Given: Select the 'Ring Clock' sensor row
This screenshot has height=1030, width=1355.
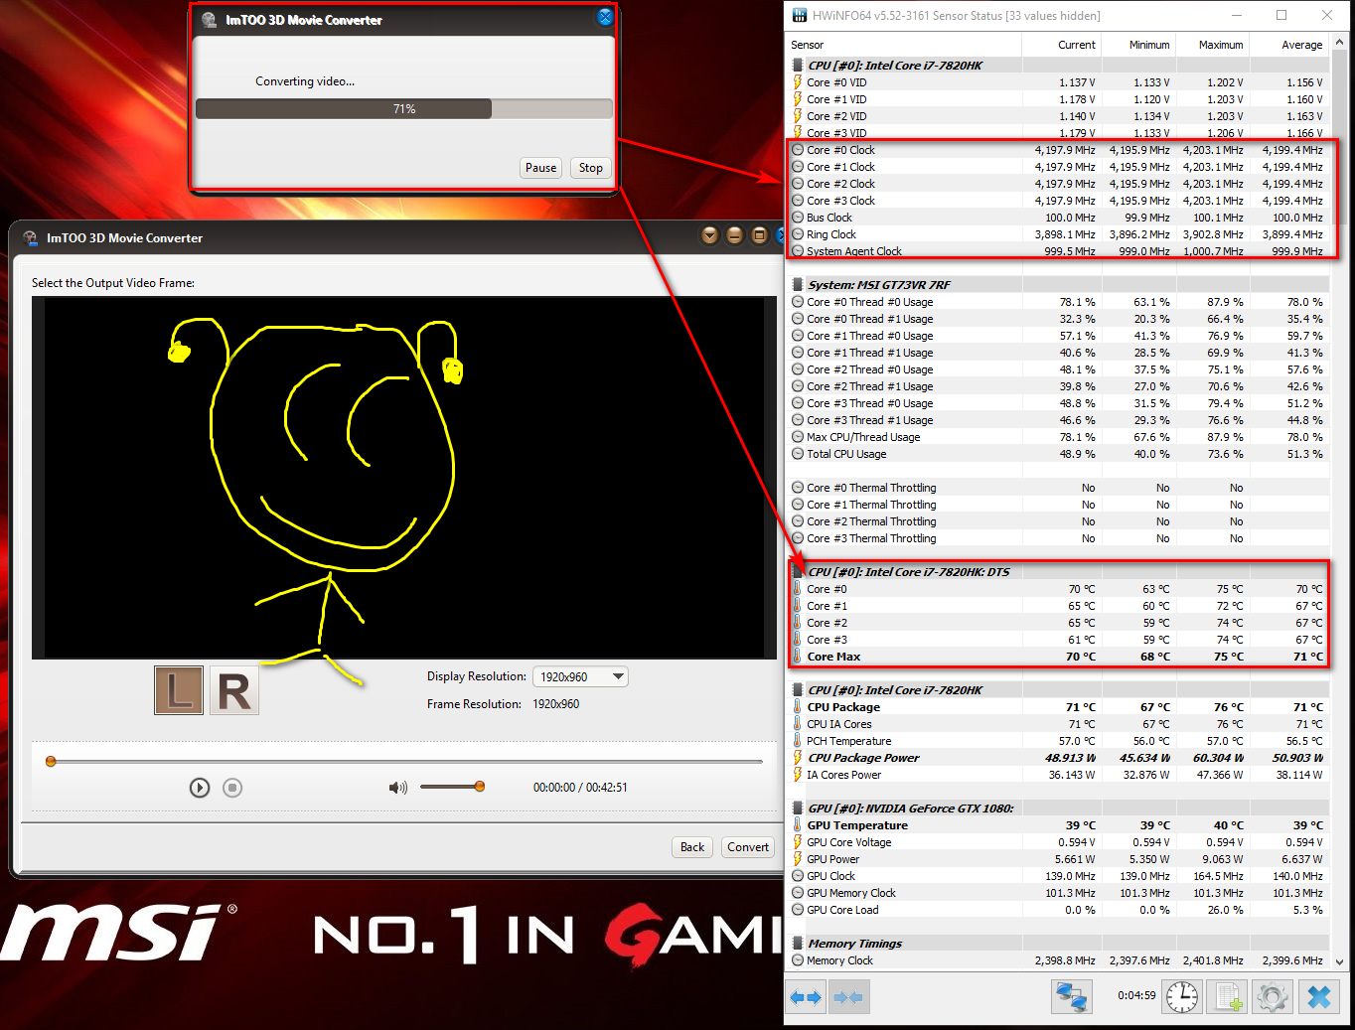Looking at the screenshot, I should pos(1059,234).
